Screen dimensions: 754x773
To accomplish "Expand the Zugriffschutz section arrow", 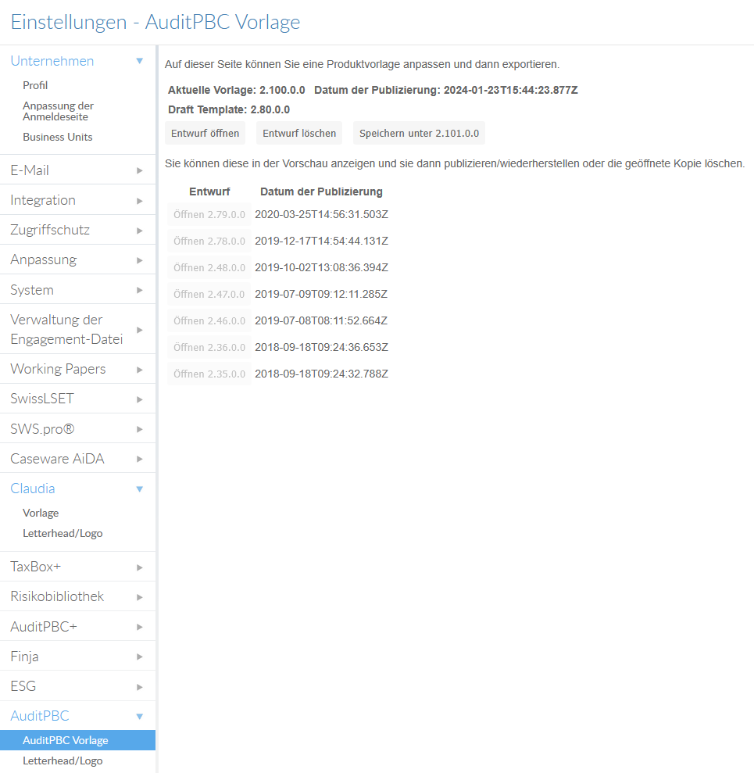I will [139, 231].
